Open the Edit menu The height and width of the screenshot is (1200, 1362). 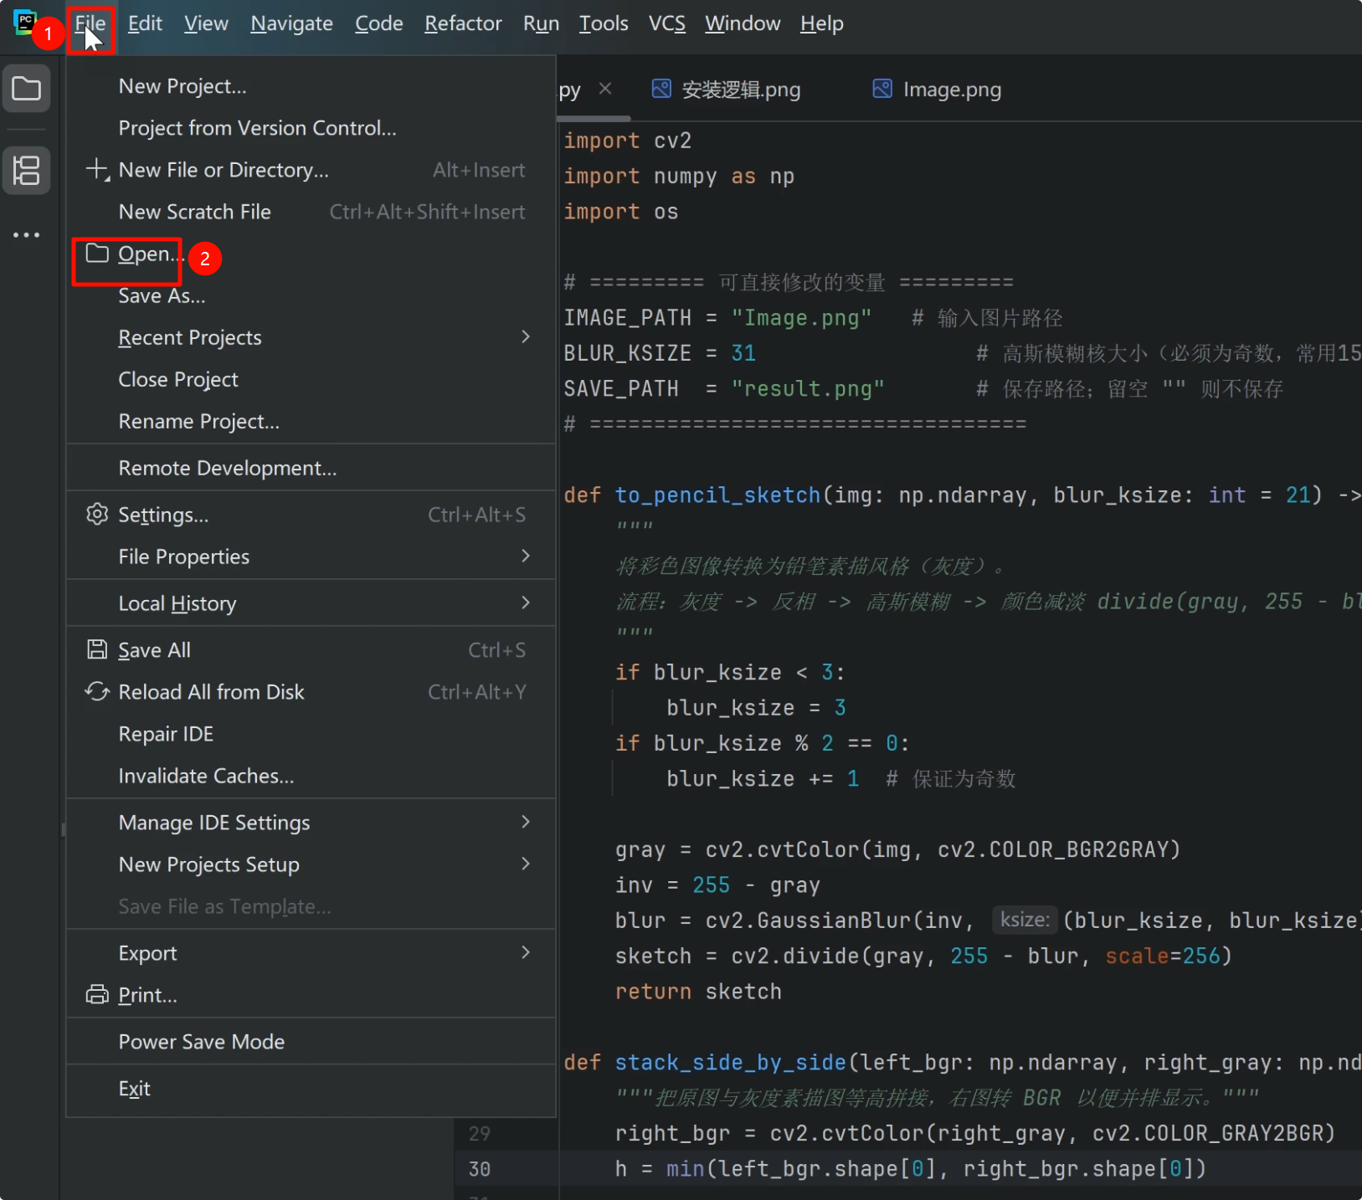(x=145, y=24)
